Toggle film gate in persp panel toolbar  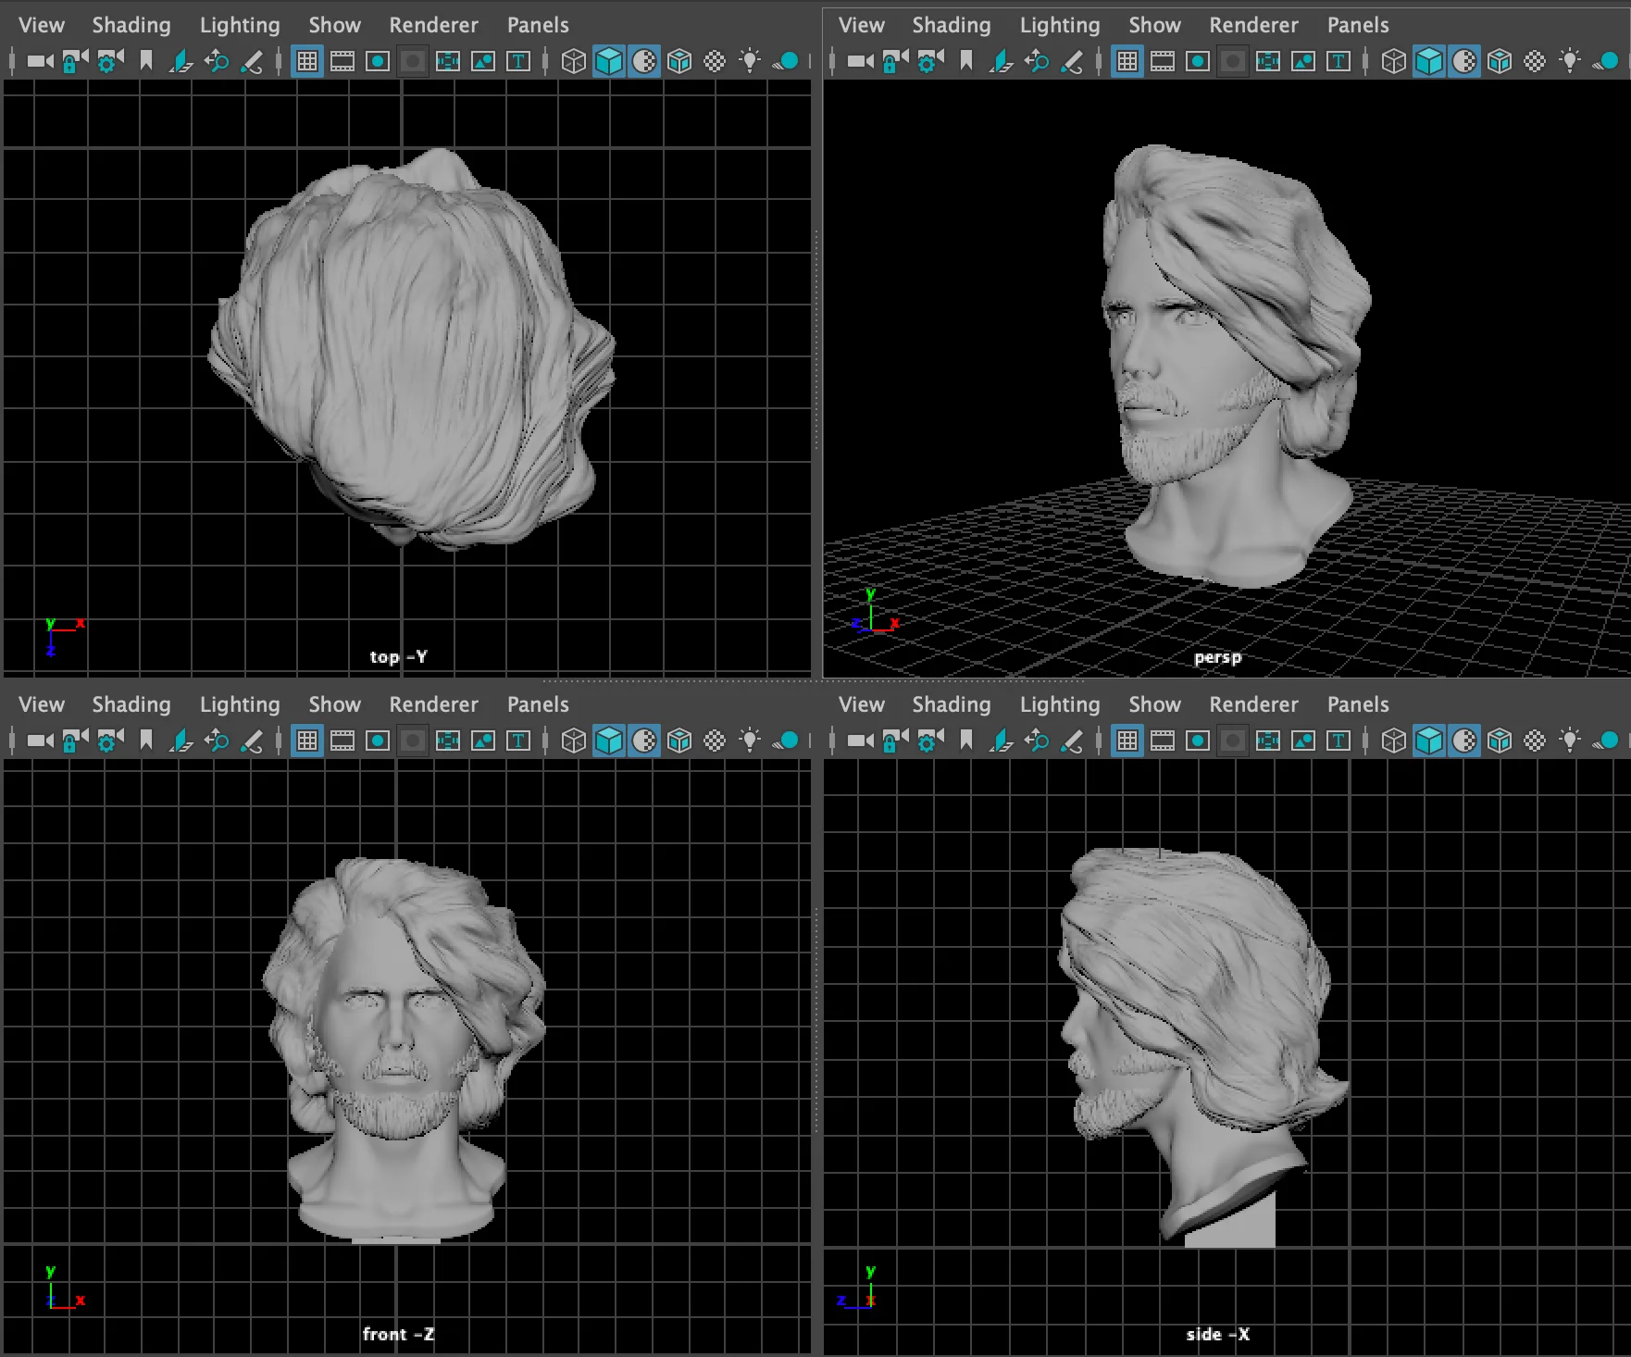tap(1163, 62)
